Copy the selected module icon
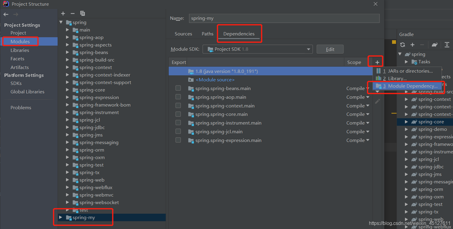 click(83, 14)
